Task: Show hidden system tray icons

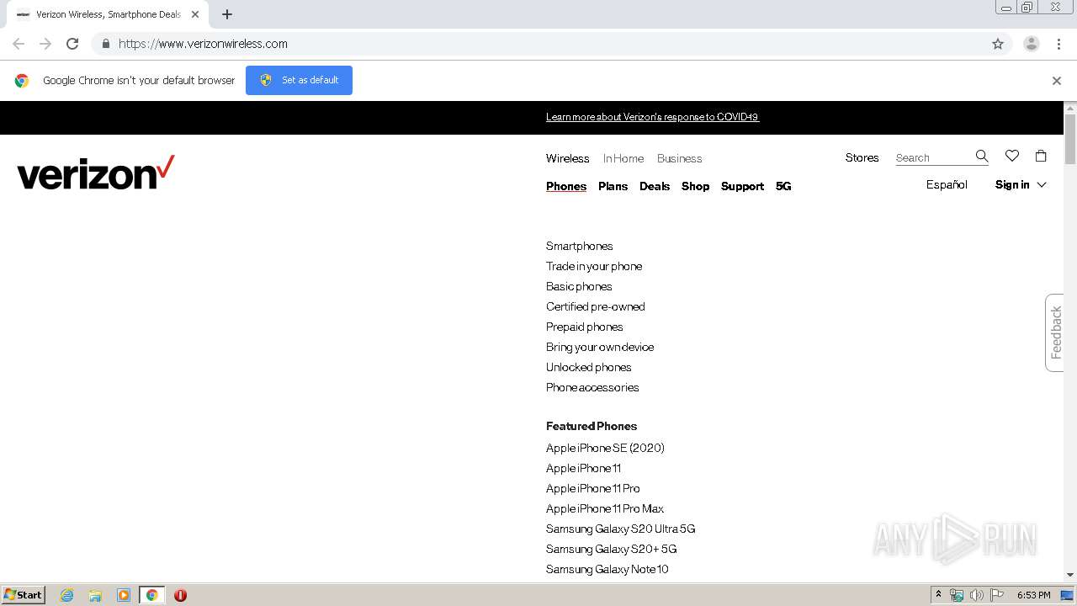Action: point(938,595)
